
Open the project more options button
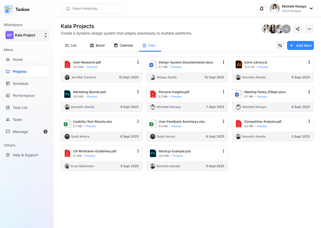[309, 29]
